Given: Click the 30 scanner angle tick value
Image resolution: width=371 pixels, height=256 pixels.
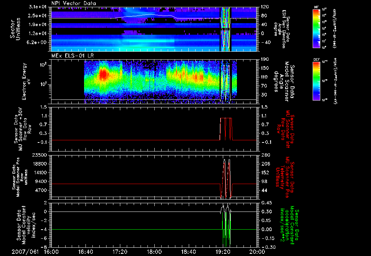Looking at the screenshot, I should pos(264,95).
